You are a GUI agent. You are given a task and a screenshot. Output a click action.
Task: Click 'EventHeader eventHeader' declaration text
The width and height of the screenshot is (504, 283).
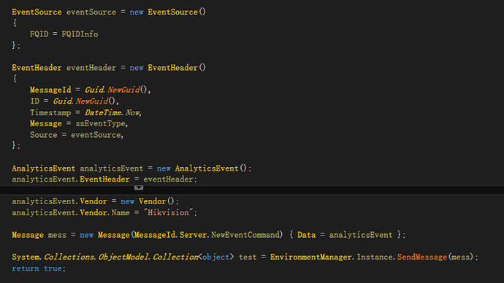tap(64, 68)
